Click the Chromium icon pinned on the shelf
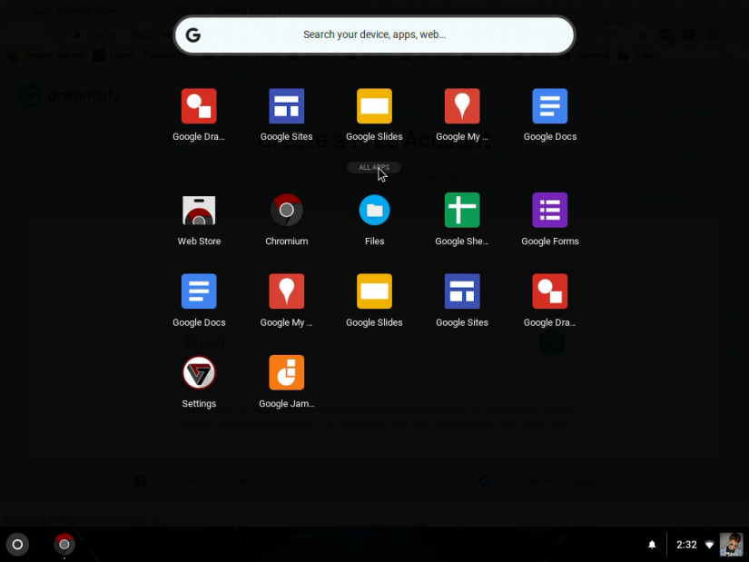Image resolution: width=749 pixels, height=562 pixels. pos(64,545)
